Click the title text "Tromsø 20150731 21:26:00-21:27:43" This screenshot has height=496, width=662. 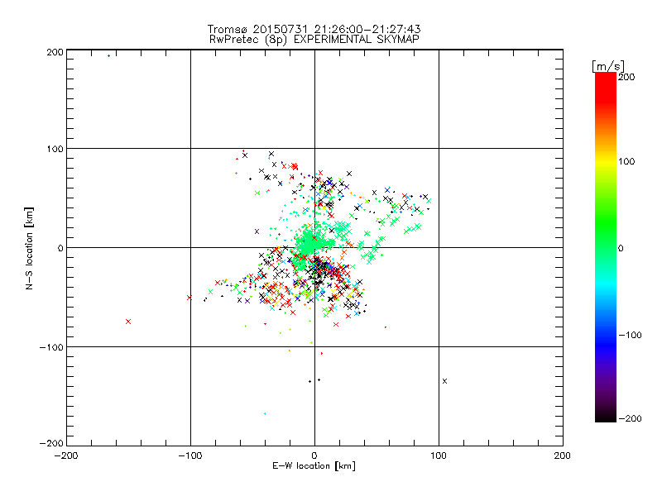click(314, 29)
